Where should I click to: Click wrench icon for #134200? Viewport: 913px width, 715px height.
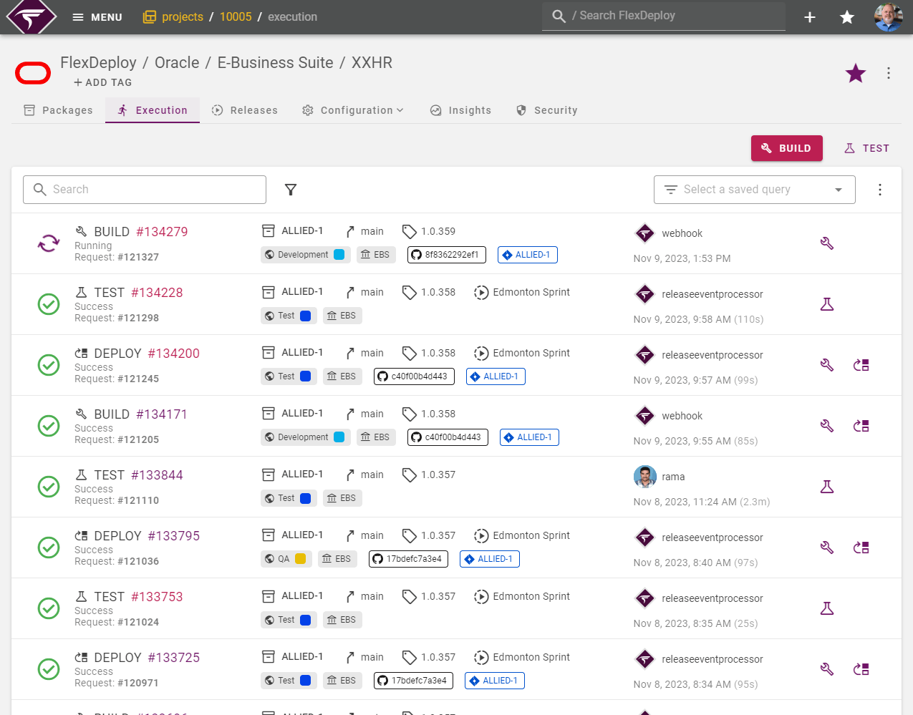click(x=827, y=365)
